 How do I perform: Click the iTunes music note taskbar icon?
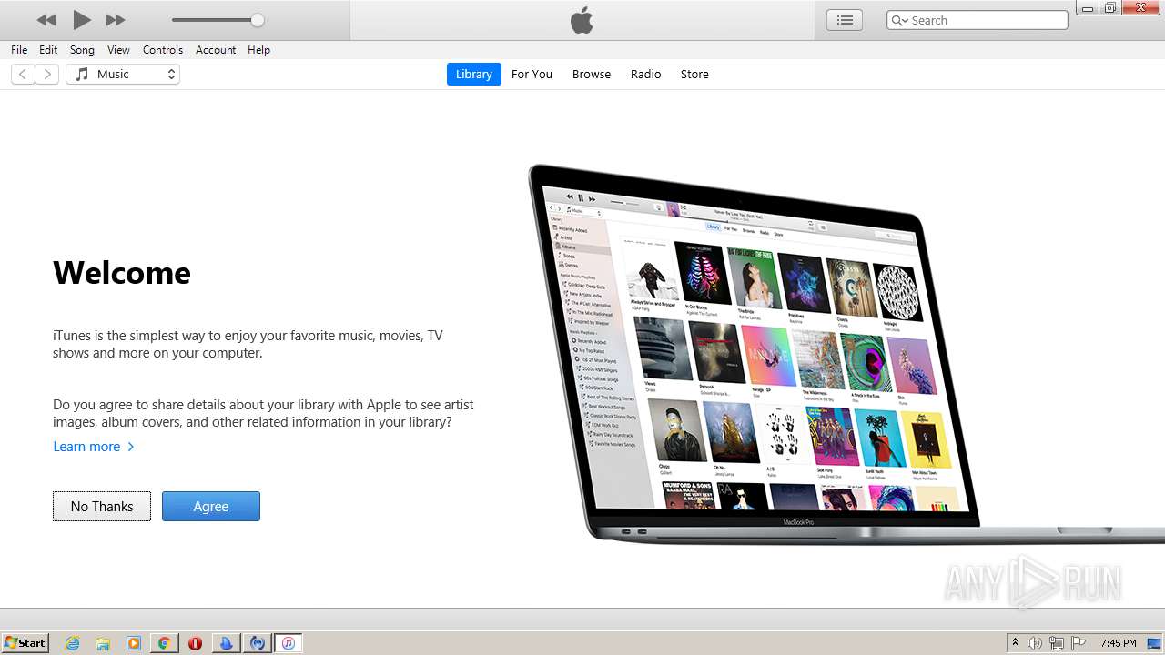(288, 643)
